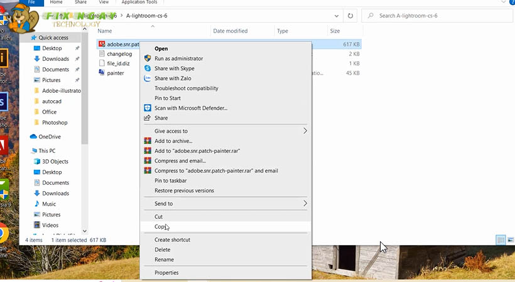
Task: Compress to adobe.snr.patch-painter.rar and email
Action: [225, 170]
